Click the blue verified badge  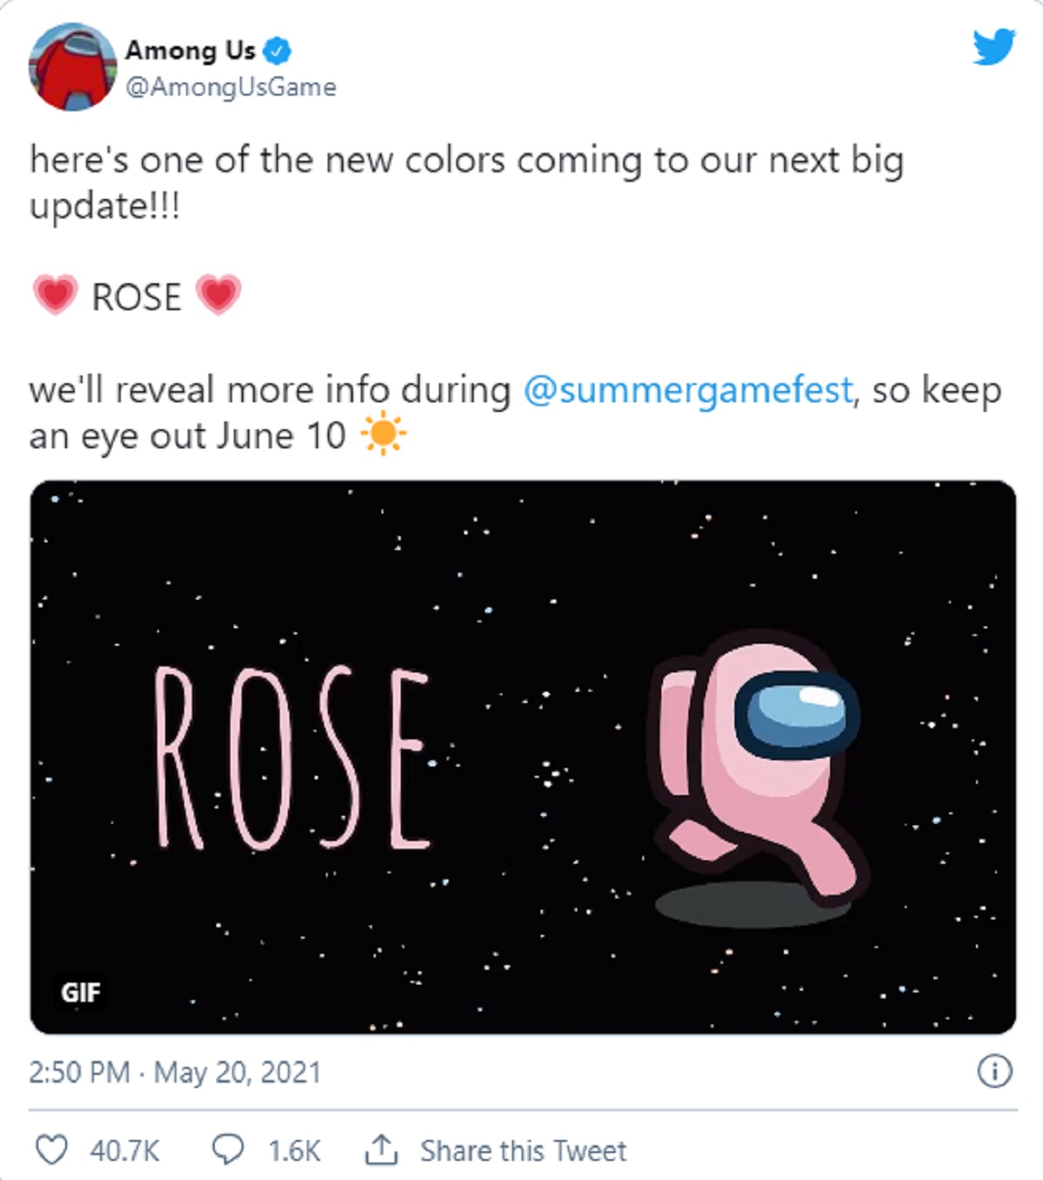pos(277,51)
